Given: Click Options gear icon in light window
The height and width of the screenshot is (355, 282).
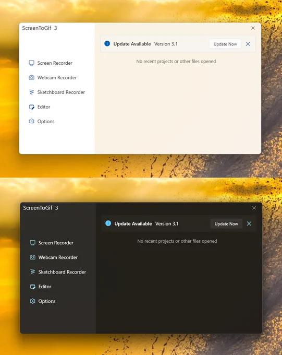Looking at the screenshot, I should click(31, 121).
